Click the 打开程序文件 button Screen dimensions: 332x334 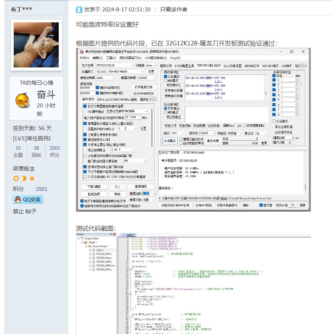coord(144,87)
